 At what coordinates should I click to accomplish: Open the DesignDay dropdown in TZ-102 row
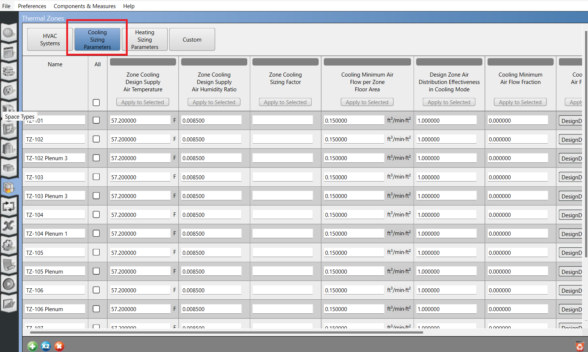[x=571, y=140]
